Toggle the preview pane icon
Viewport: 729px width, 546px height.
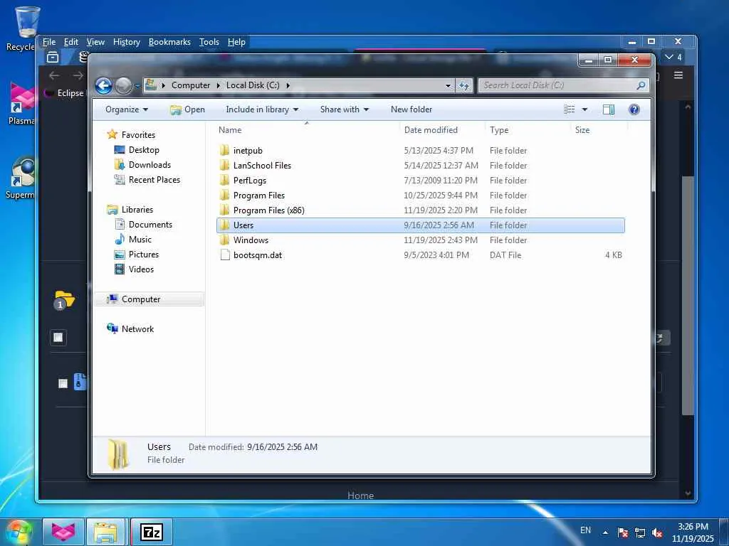click(609, 109)
